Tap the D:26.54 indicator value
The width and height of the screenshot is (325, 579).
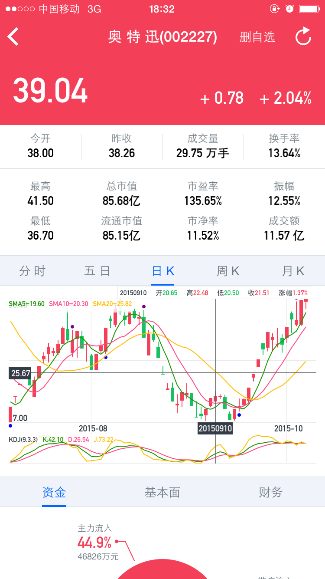click(x=78, y=440)
